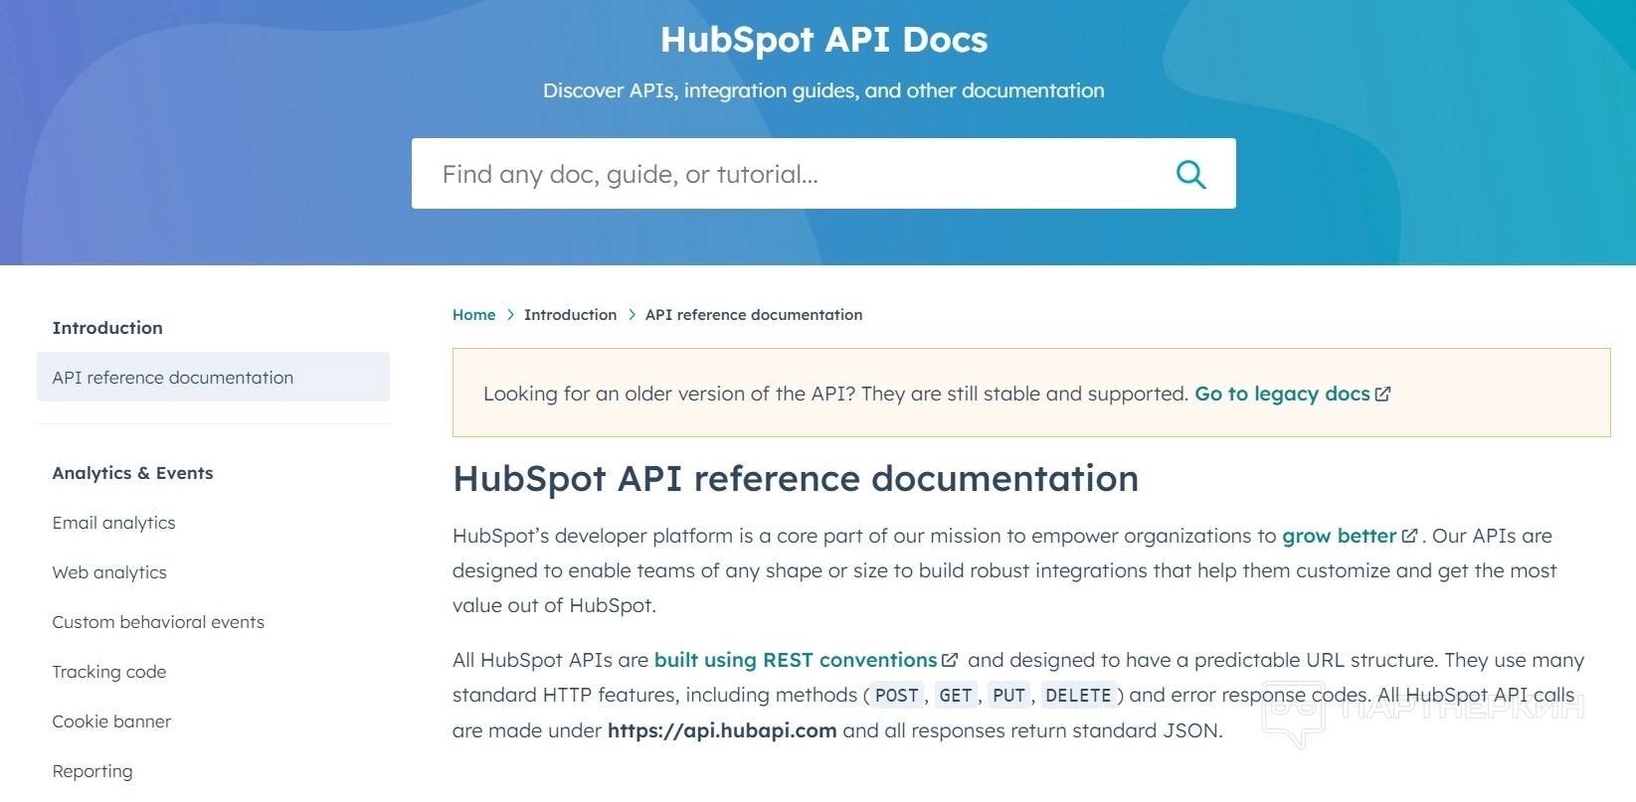Click the DELETE method code tag
The height and width of the screenshot is (802, 1636).
pyautogui.click(x=1078, y=696)
